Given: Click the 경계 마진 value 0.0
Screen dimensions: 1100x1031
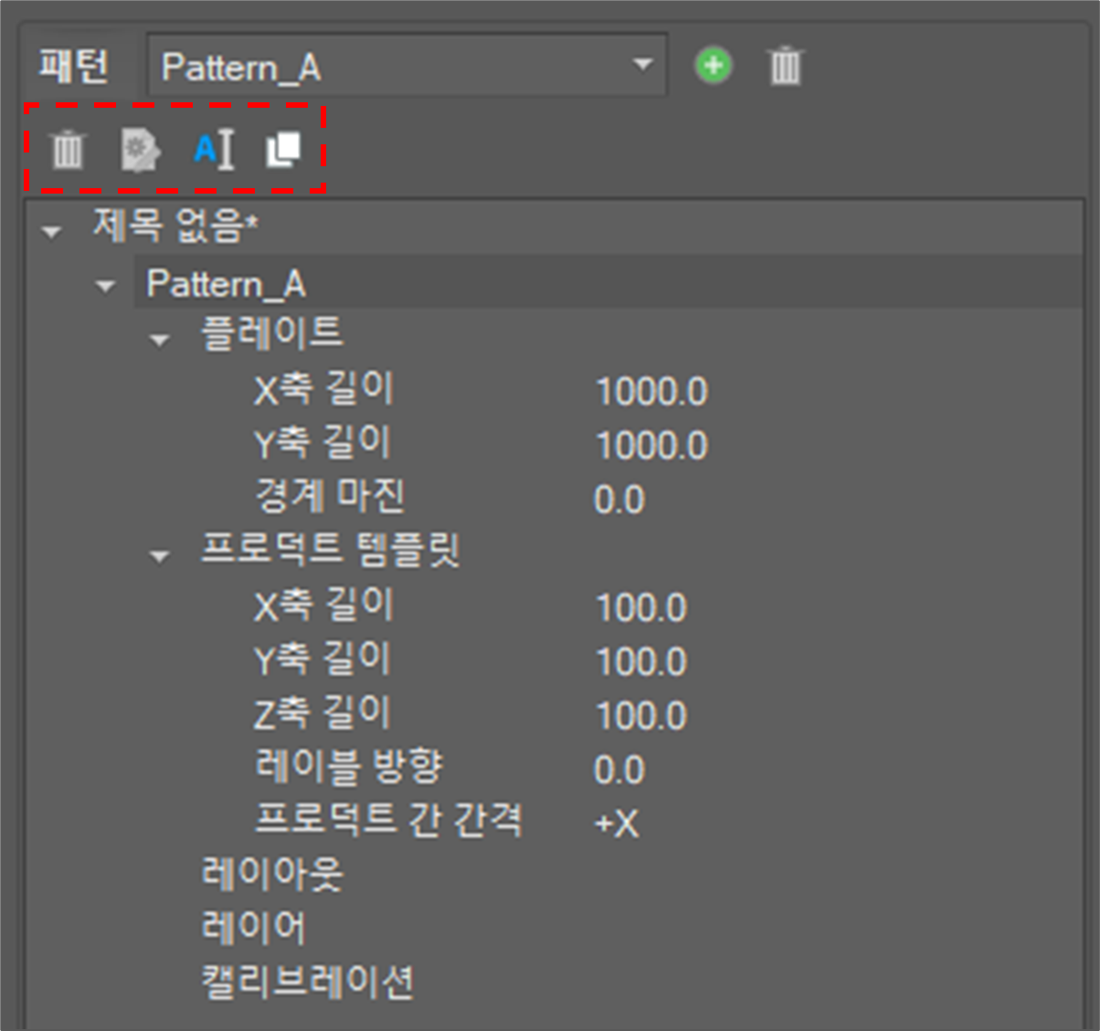Looking at the screenshot, I should pos(619,500).
